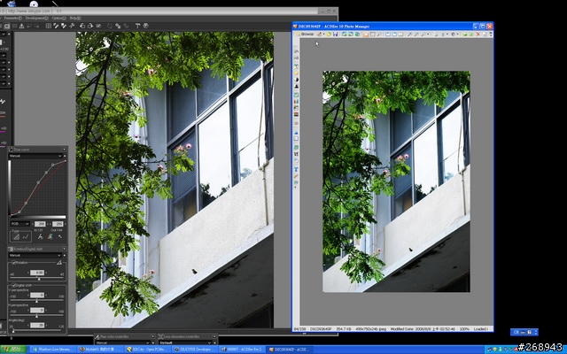This screenshot has width=567, height=354.
Task: Click the globe icon in SILKYPIX toolbar
Action: point(145,26)
